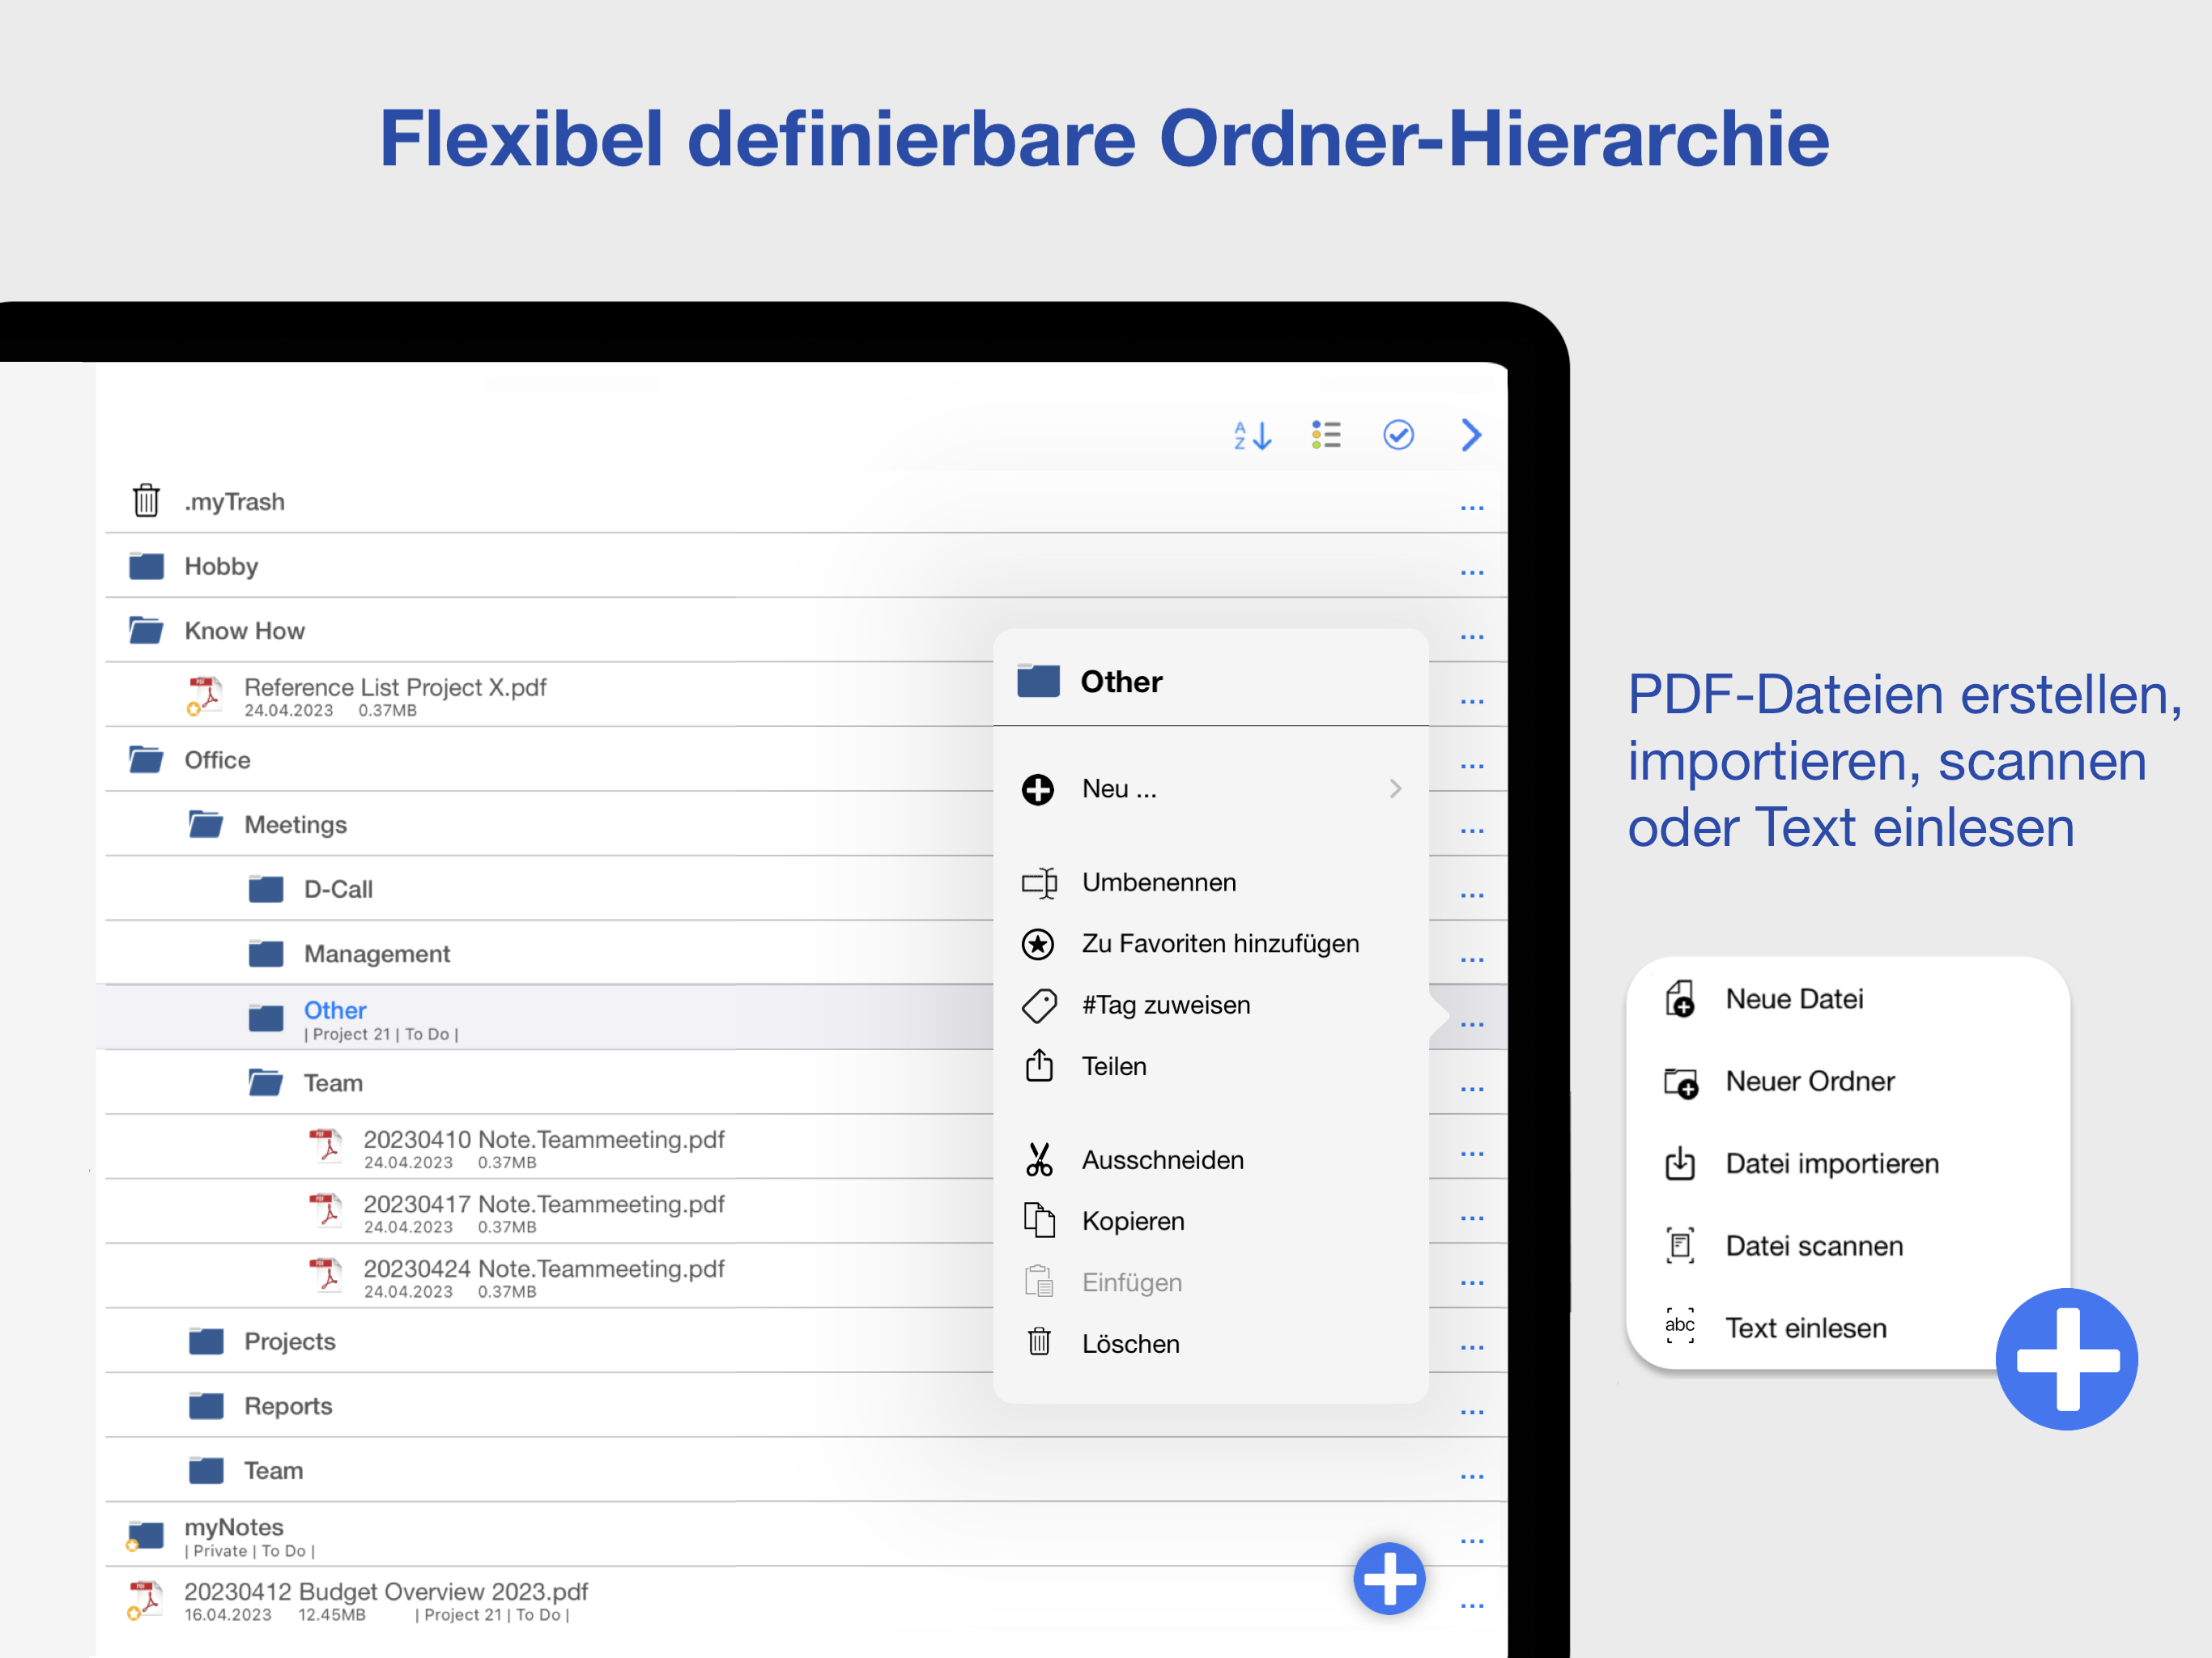Click the Kopieren copy icon
Screen dimensions: 2212x1658
click(x=1039, y=1220)
